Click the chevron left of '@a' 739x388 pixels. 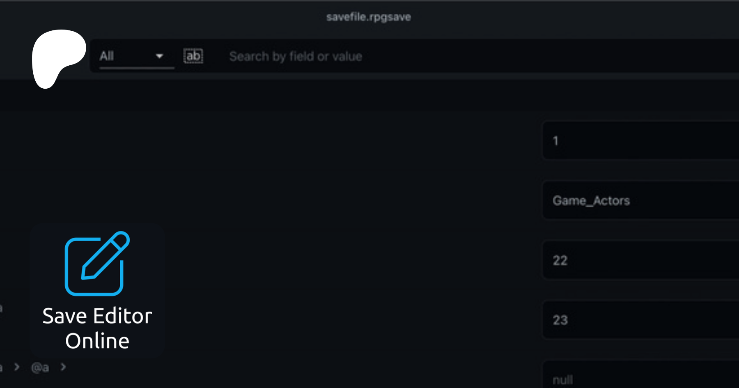[17, 367]
